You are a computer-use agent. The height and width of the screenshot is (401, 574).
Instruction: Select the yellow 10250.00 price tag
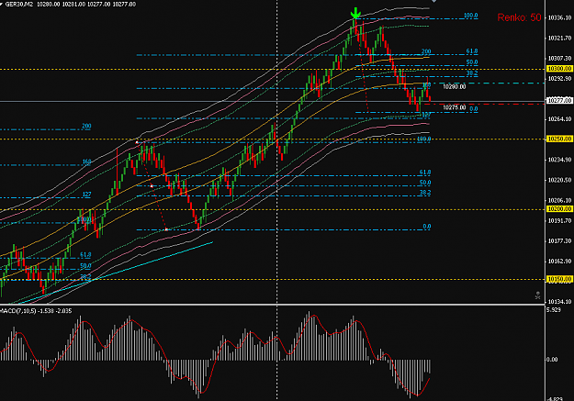[x=559, y=139]
